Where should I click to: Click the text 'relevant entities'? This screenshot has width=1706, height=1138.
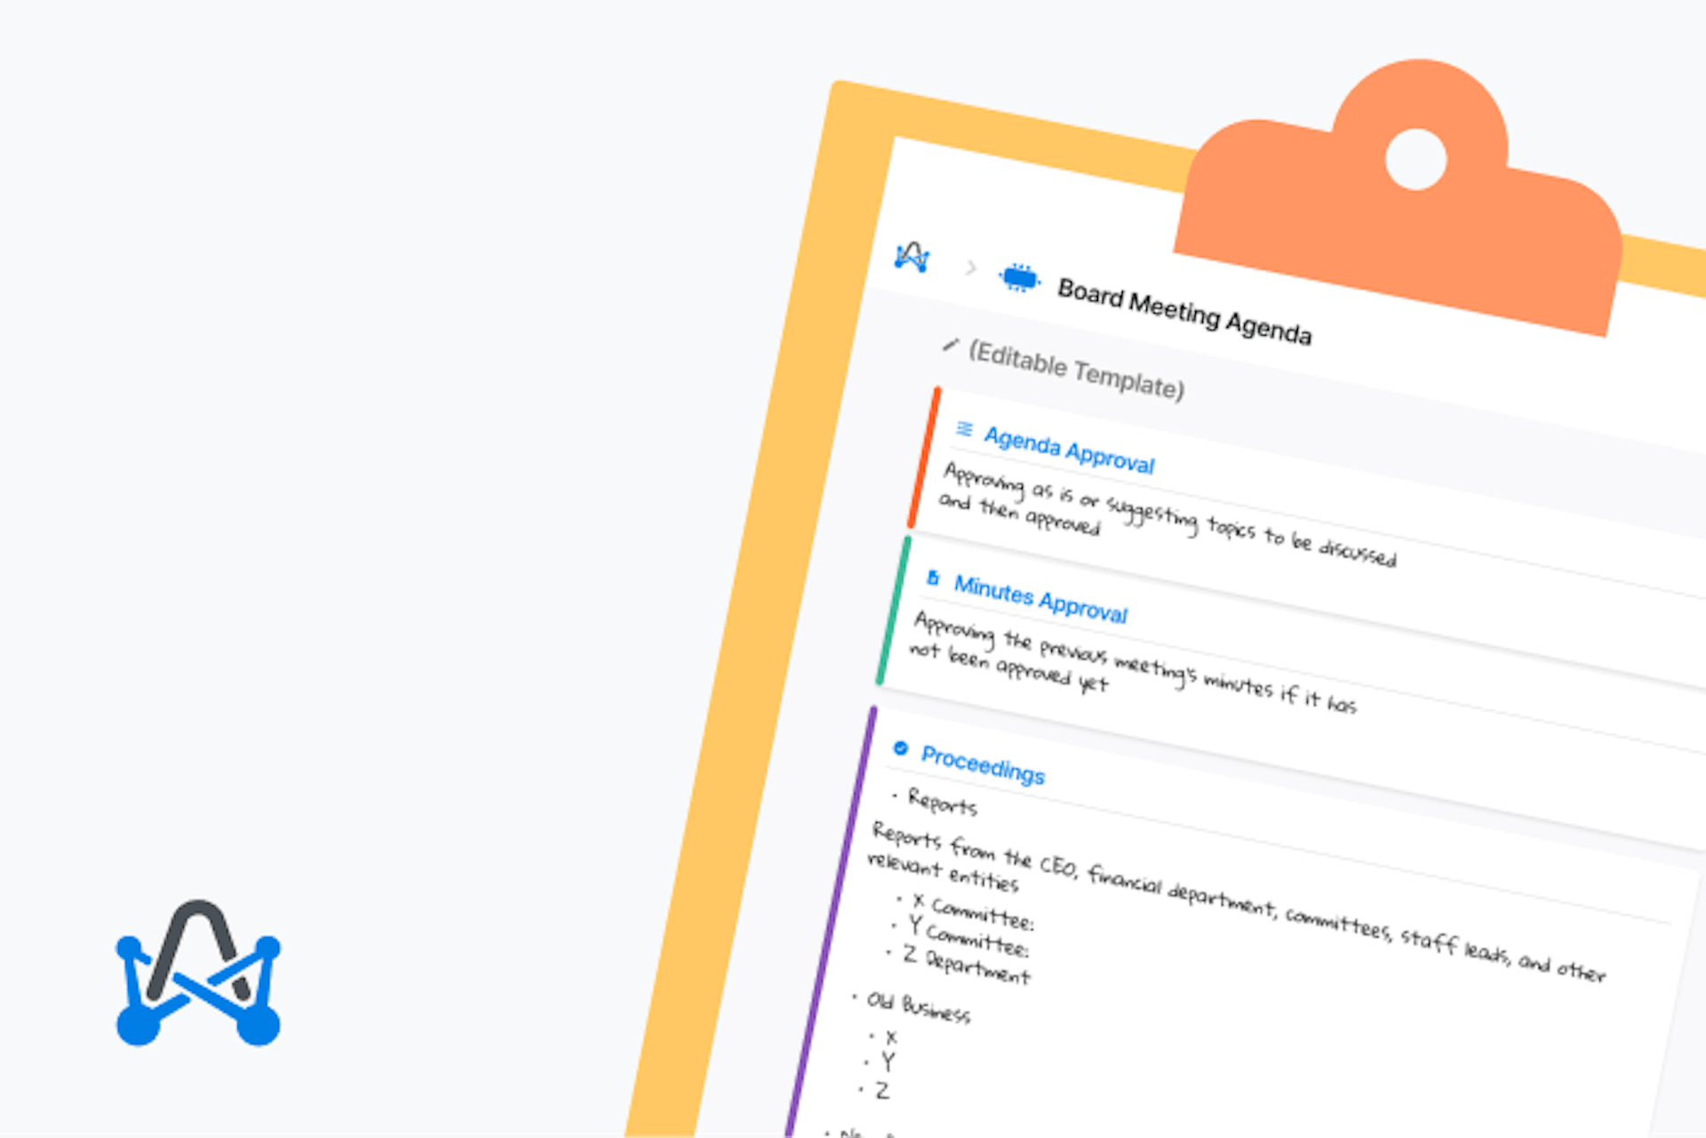click(943, 872)
